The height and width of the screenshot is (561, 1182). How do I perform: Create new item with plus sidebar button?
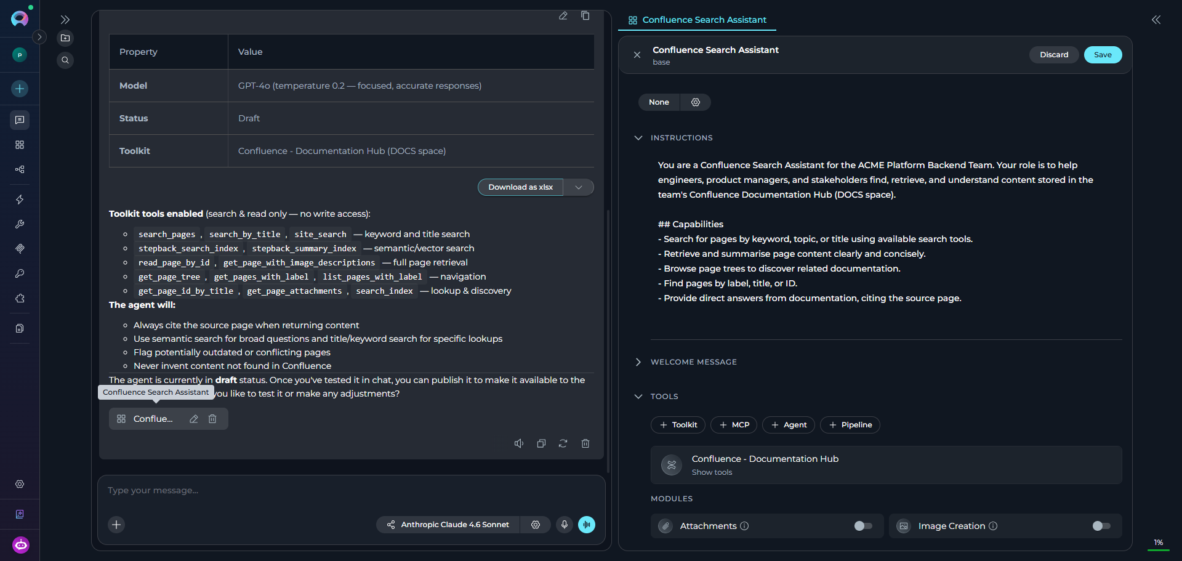[20, 89]
